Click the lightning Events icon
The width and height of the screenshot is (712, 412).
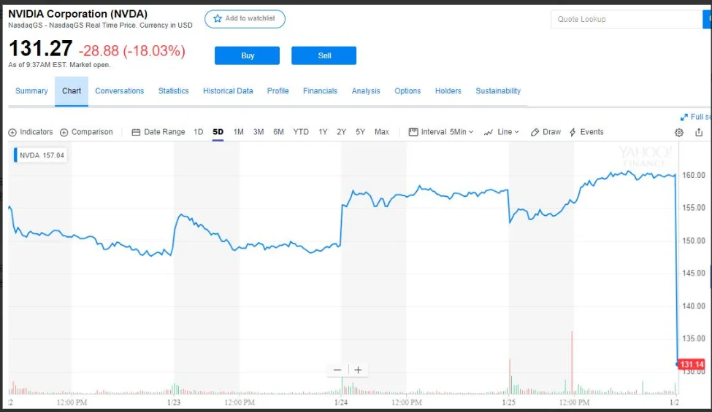(x=573, y=132)
